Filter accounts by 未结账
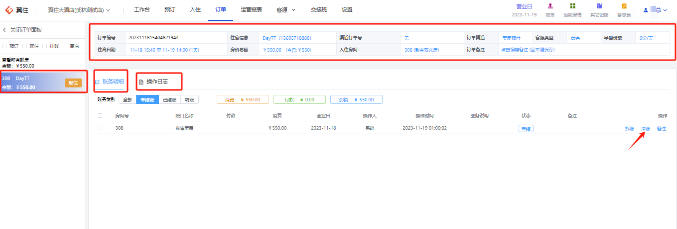The height and width of the screenshot is (229, 677). pyautogui.click(x=147, y=99)
